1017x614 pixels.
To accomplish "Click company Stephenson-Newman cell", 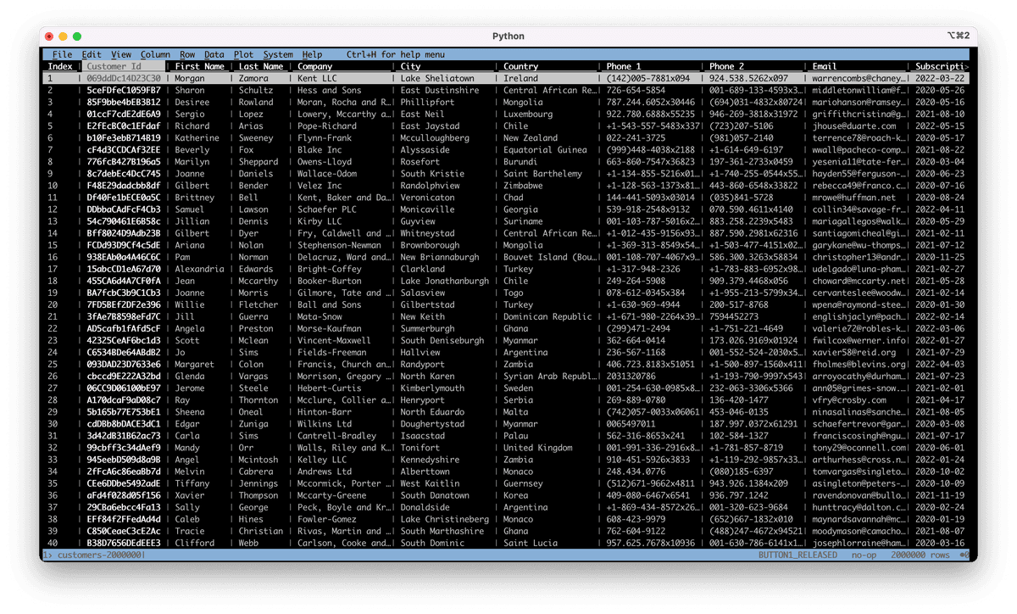I will 340,245.
